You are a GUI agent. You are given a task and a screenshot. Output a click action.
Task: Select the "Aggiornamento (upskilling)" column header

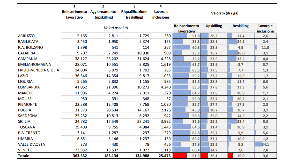tap(103, 14)
